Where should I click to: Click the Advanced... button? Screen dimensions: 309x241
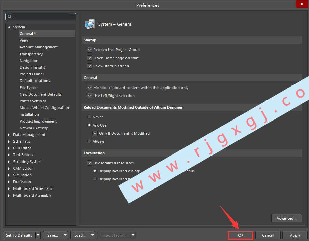[286, 218]
